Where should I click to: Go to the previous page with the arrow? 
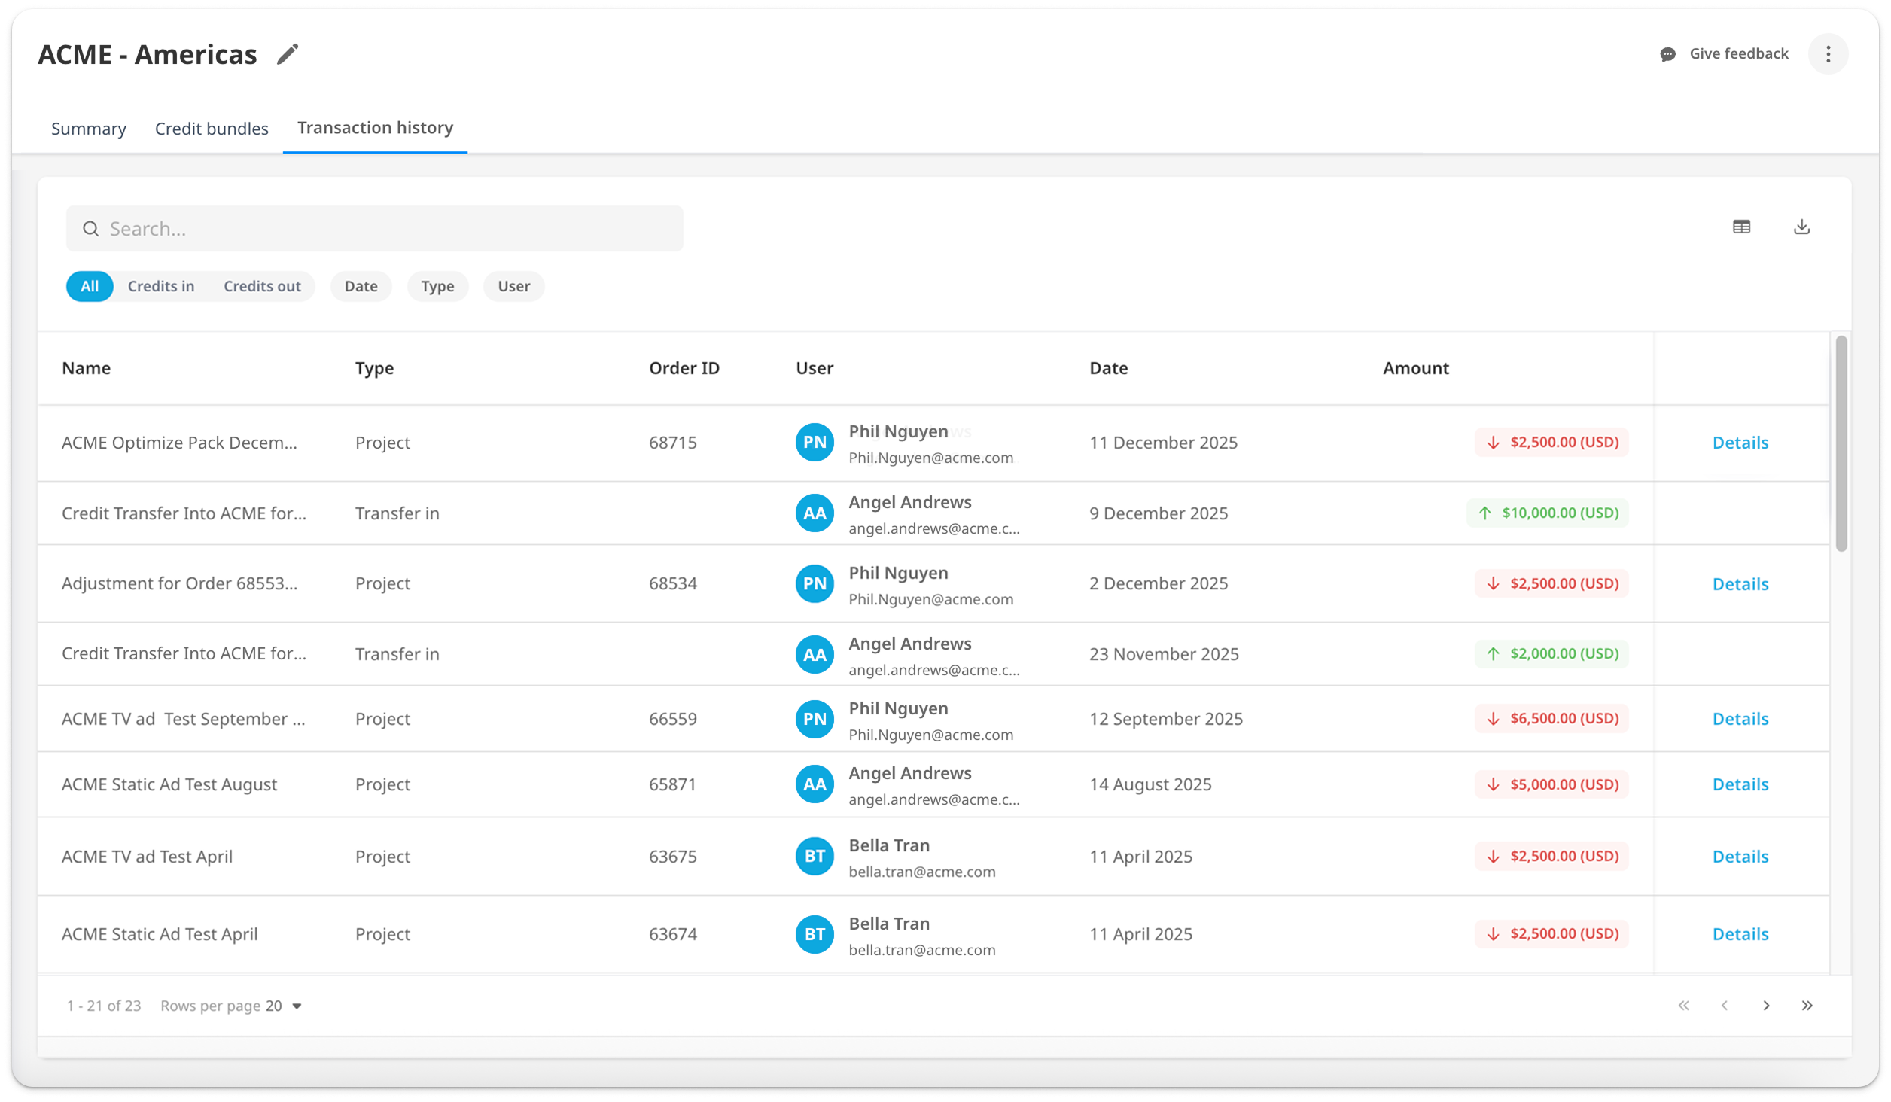[1725, 1006]
